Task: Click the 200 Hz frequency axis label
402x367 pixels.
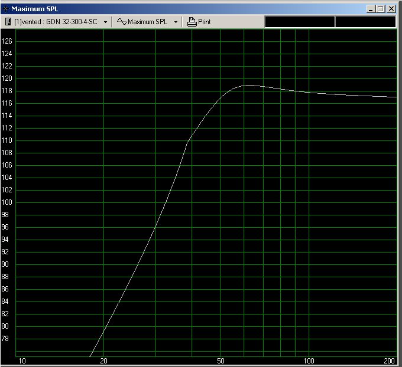Action: [x=389, y=361]
